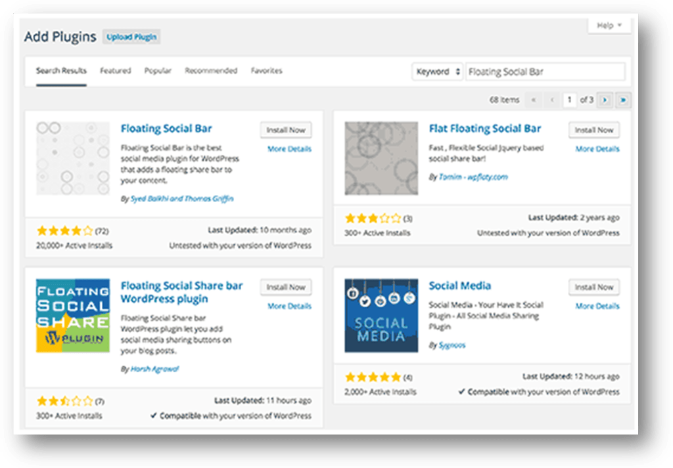
Task: Click the disabled first page arrow
Action: click(x=534, y=100)
